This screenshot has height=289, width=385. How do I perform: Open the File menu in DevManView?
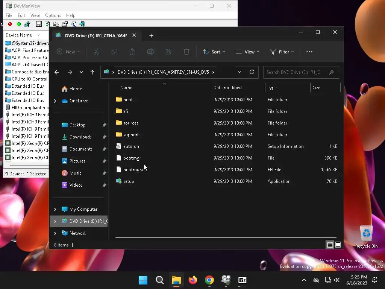pos(9,15)
